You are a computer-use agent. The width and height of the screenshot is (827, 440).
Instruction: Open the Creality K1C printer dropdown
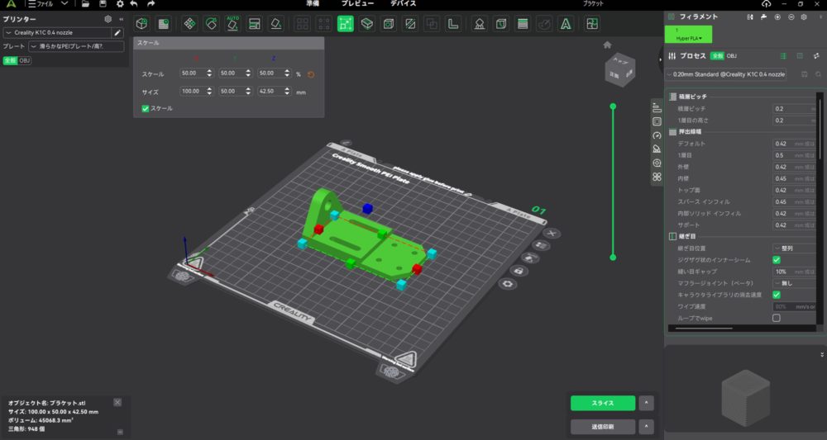click(x=56, y=32)
